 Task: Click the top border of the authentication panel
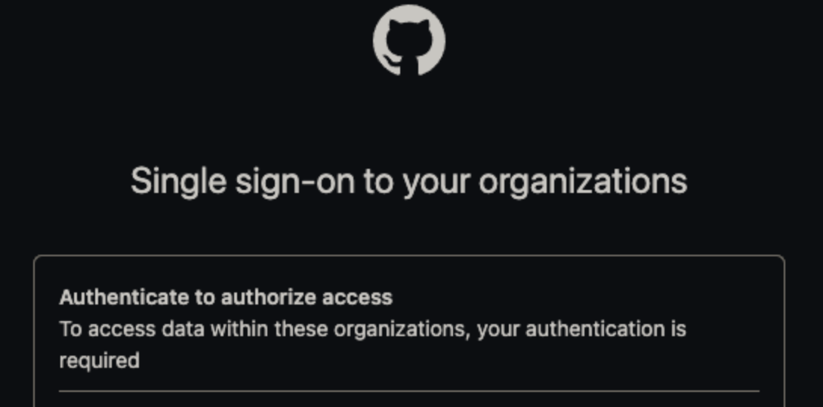pos(409,256)
